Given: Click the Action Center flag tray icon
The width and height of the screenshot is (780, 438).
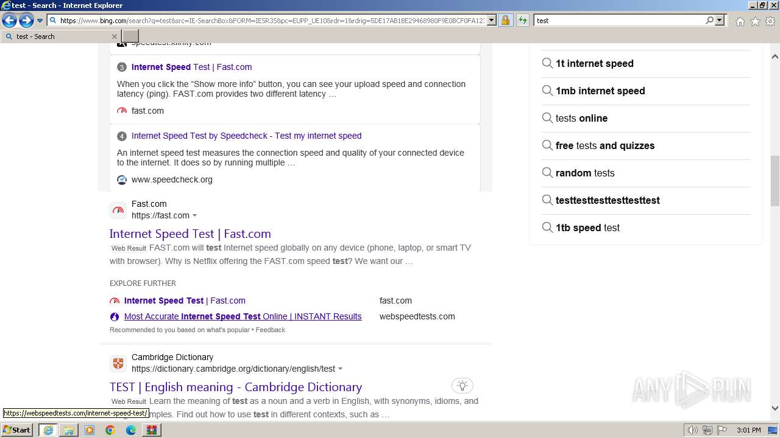Looking at the screenshot, I should [722, 430].
